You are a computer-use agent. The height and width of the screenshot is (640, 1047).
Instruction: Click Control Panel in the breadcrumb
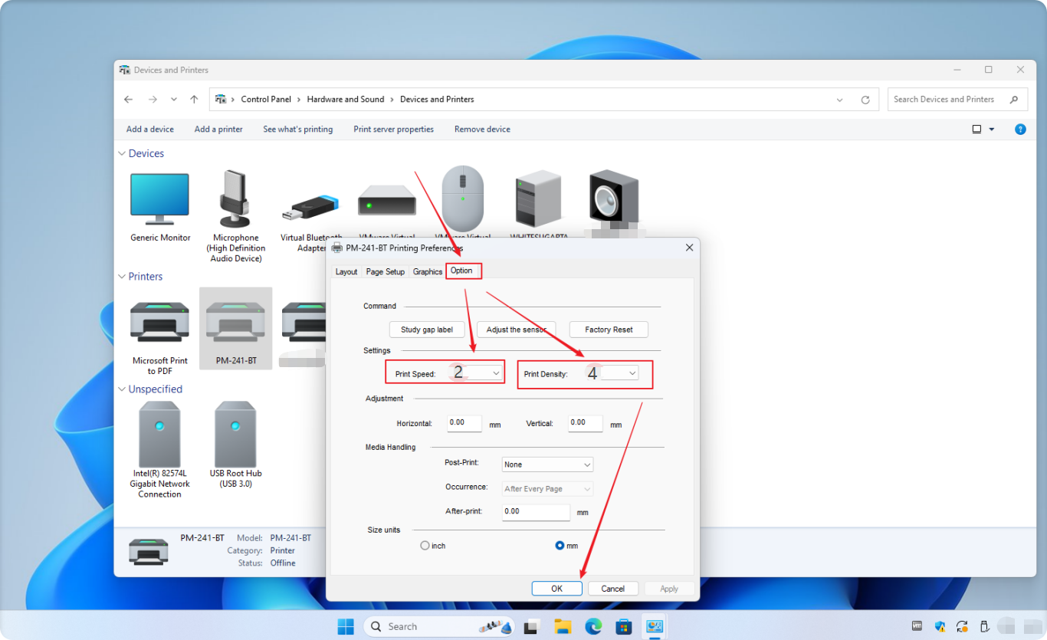[x=266, y=100]
